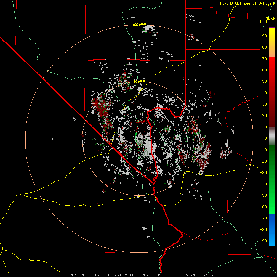Click the 50 value on velocity scale
The width and height of the screenshot is (277, 277).
tap(264, 82)
